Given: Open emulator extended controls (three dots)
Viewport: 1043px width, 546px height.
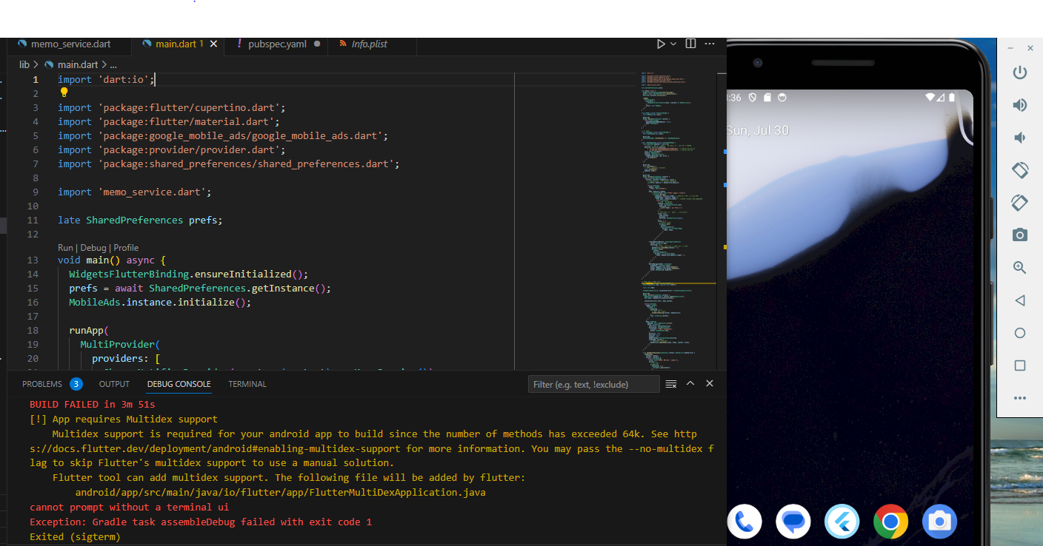Looking at the screenshot, I should click(1020, 398).
